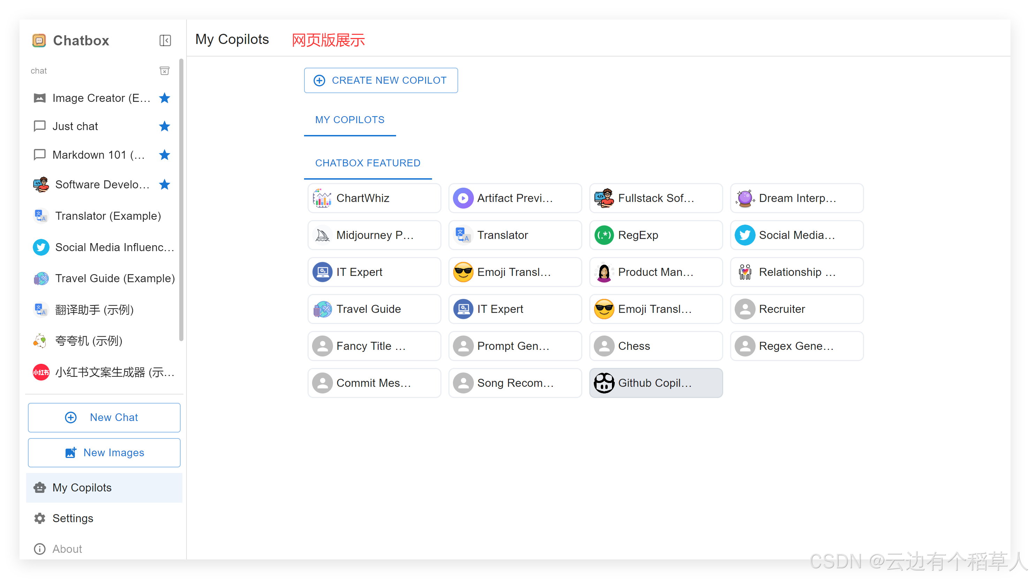1030x579 pixels.
Task: Select the Travel Guide copilot card
Action: coord(374,309)
